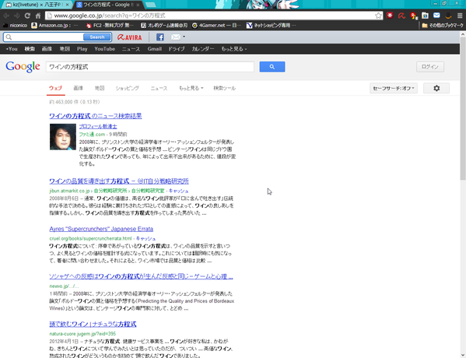The width and height of the screenshot is (466, 358).
Task: Open the browser home page icon
Action: [38, 16]
